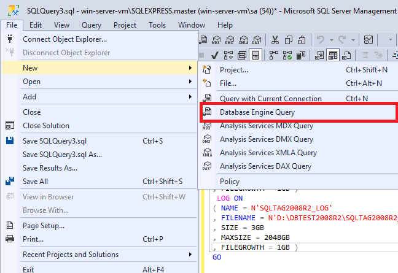Image resolution: width=398 pixels, height=273 pixels.
Task: Click the Paste clipboard icon in toolbar
Action: (302, 40)
